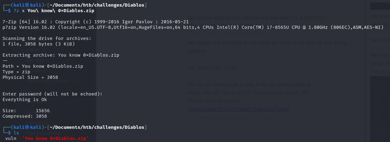Click the dark toolbar above the preview pane
Viewport: 390px width, 142px height.
tap(380, 6)
